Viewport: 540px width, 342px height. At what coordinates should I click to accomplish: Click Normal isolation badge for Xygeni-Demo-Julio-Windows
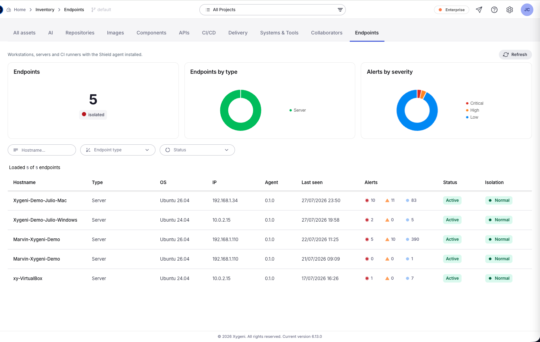[499, 220]
